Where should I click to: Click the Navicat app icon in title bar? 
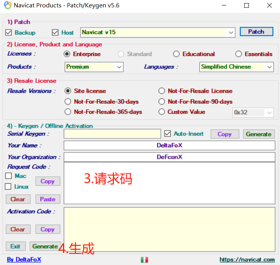pos(8,5)
